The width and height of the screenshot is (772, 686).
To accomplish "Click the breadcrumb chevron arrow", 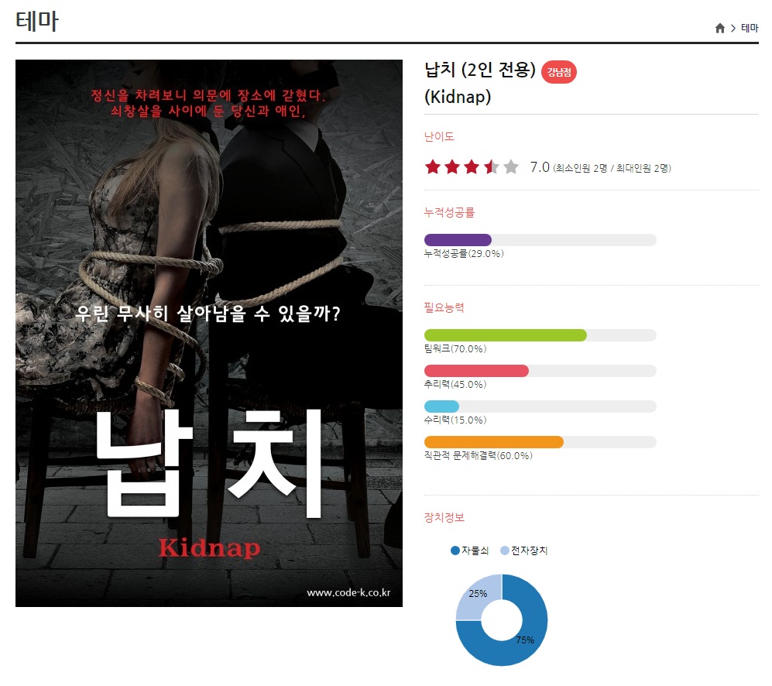I will (733, 28).
